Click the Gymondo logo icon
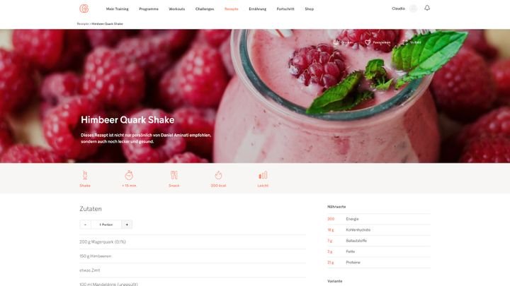Image resolution: width=510 pixels, height=286 pixels. pyautogui.click(x=84, y=8)
